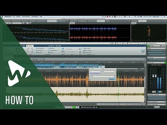Screen dimensions: 167x125
Task: Choose Resample in the ribbon
Action: pyautogui.click(x=39, y=52)
